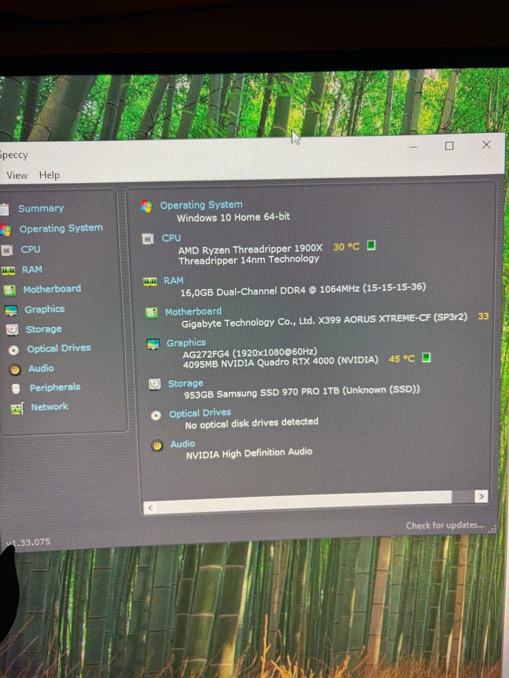Open Network in the sidebar
509x678 pixels.
[50, 407]
